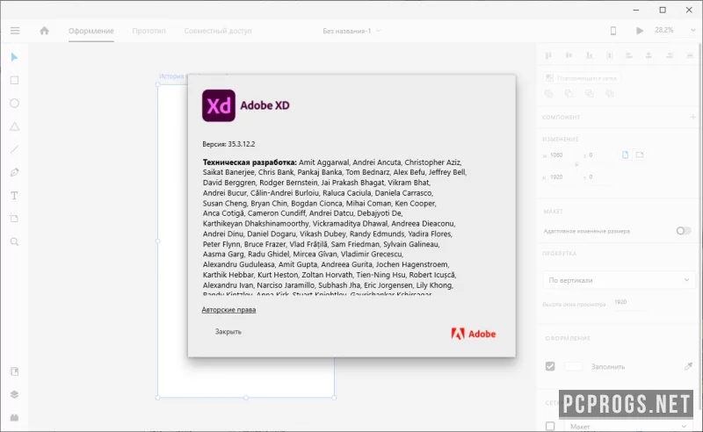
Task: Select the Zoom magnifier tool
Action: pos(14,242)
